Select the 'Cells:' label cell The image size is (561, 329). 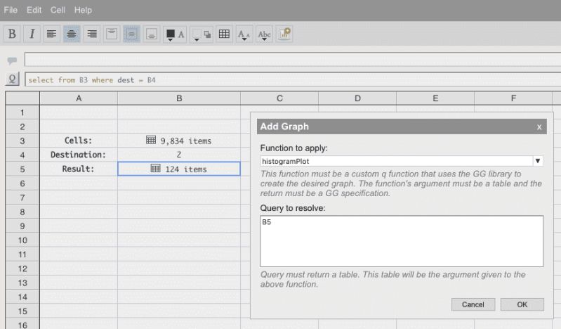coord(79,141)
